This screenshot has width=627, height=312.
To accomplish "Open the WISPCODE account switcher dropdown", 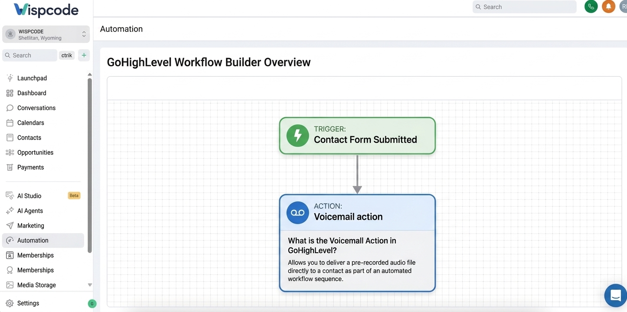I will click(x=46, y=34).
